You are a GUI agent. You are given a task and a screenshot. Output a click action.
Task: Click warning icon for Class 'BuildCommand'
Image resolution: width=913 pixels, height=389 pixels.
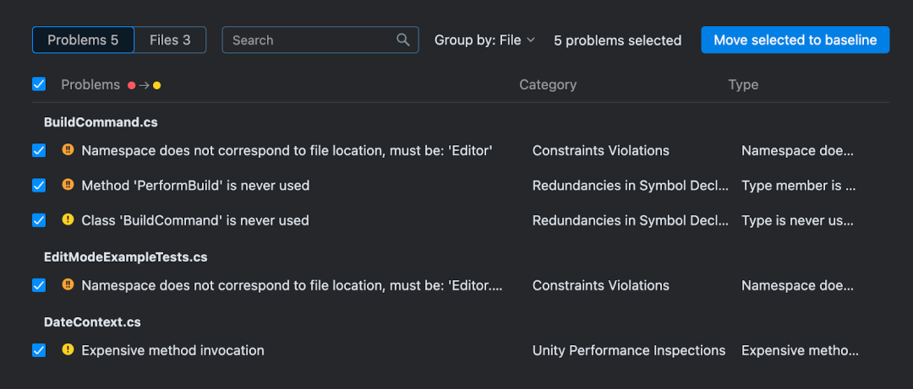click(68, 219)
